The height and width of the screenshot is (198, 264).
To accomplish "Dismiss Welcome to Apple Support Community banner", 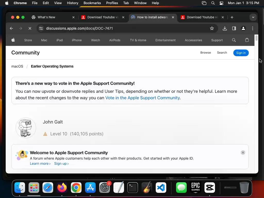I will [x=243, y=153].
